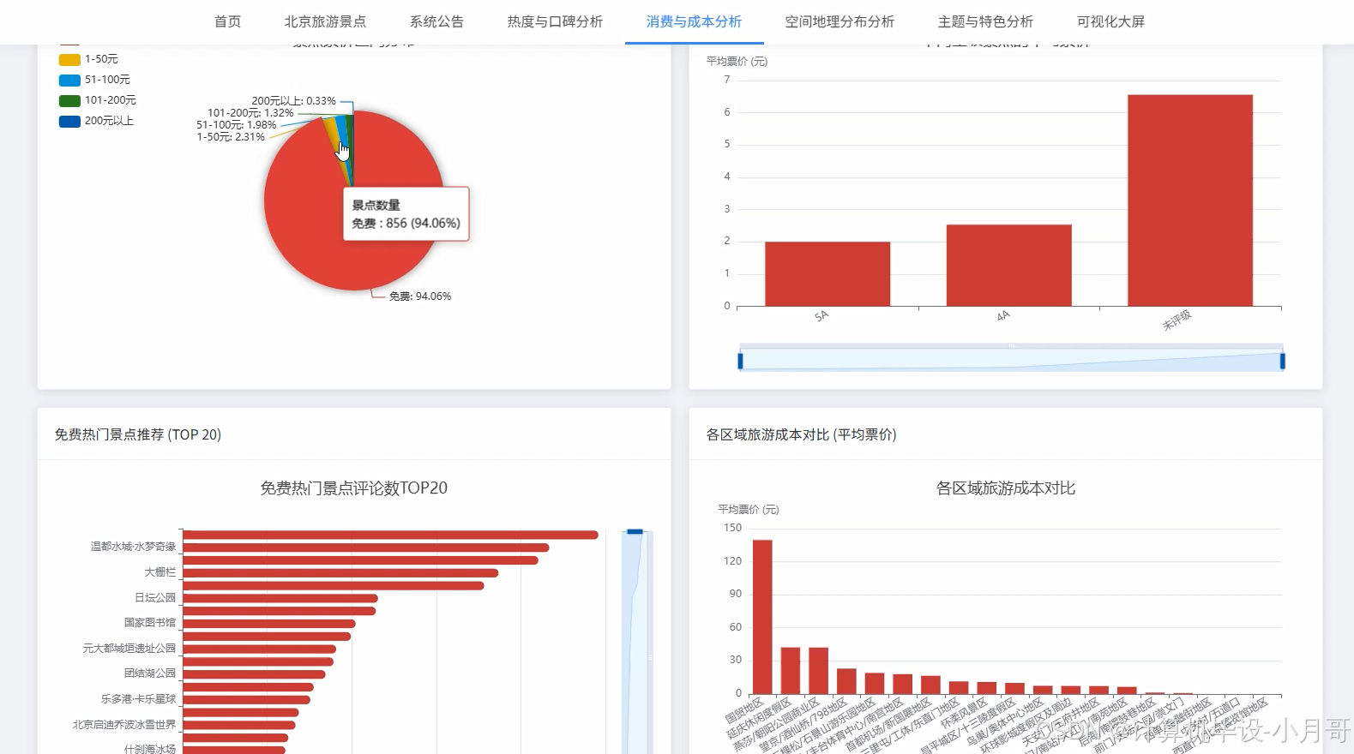The image size is (1354, 754).
Task: Toggle 51-100元 legend swatch
Action: click(69, 80)
